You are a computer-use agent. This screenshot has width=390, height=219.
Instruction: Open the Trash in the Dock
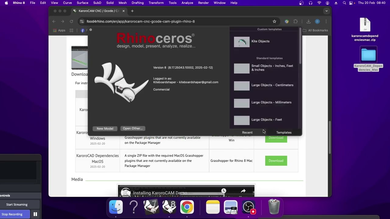(x=274, y=207)
